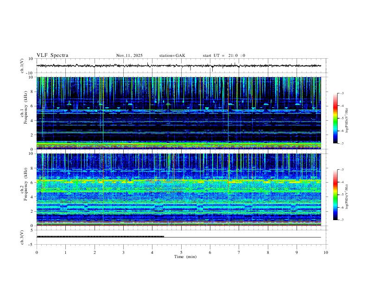Viewport: 367px width, 283px height.
Task: Click the time axis tick label "3"
Action: (x=123, y=252)
